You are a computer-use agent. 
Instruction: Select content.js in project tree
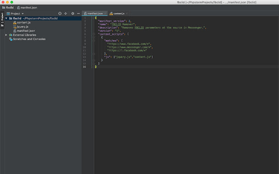click(24, 23)
